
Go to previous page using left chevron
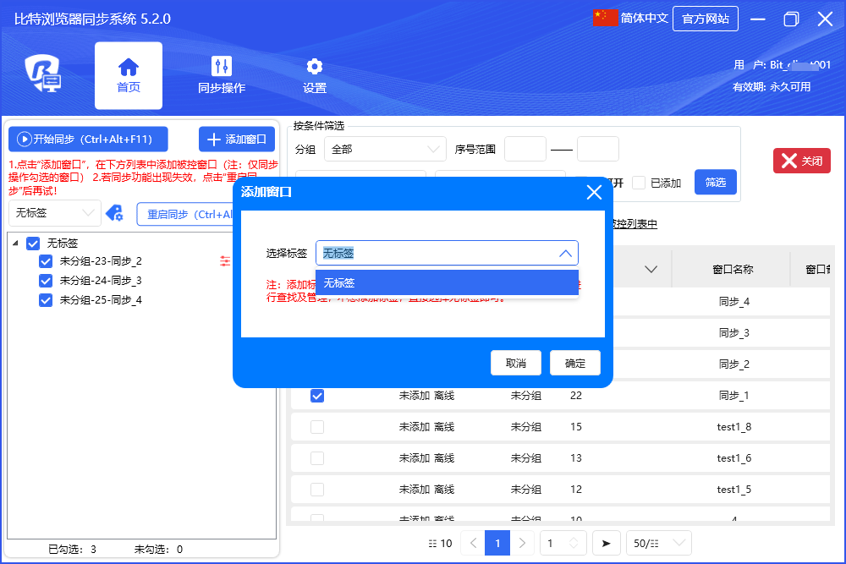coord(473,543)
